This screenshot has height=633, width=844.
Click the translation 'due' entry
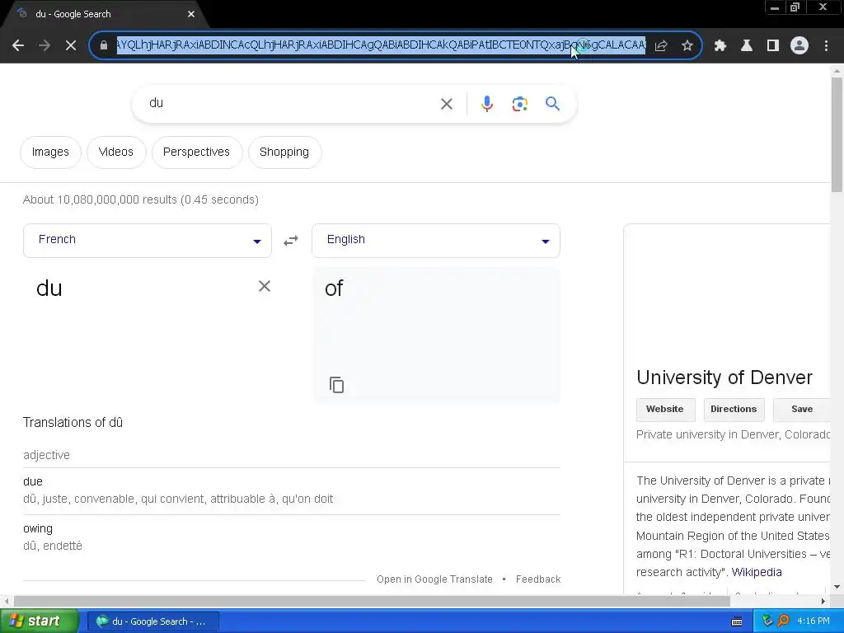33,481
